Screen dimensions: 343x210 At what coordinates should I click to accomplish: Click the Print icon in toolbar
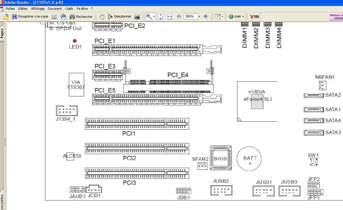54,17
